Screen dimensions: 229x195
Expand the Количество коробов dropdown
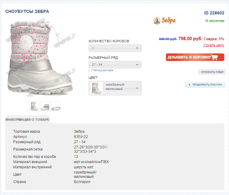(x=115, y=48)
